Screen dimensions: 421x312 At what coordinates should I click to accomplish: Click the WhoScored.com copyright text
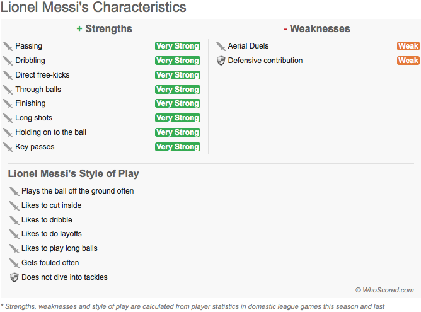click(x=384, y=290)
